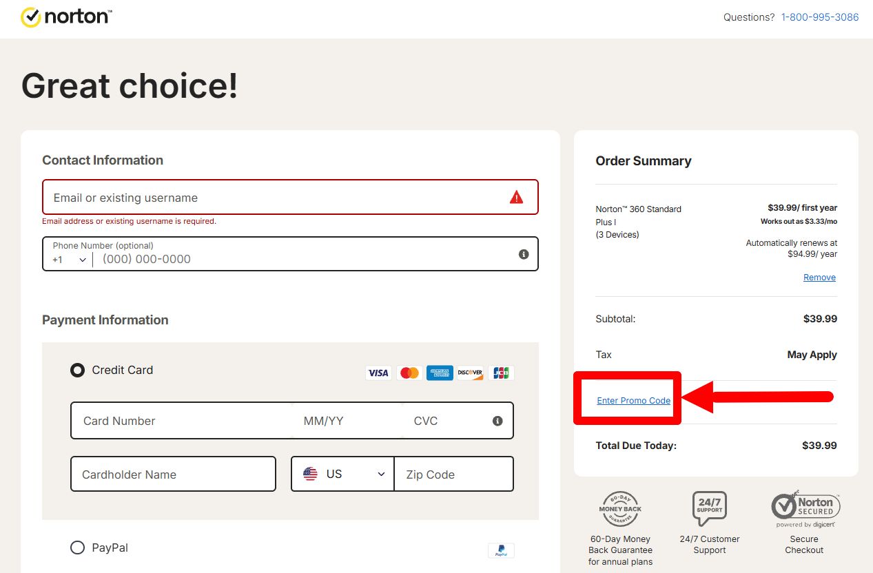
Task: Click the CVC info icon
Action: coord(497,421)
